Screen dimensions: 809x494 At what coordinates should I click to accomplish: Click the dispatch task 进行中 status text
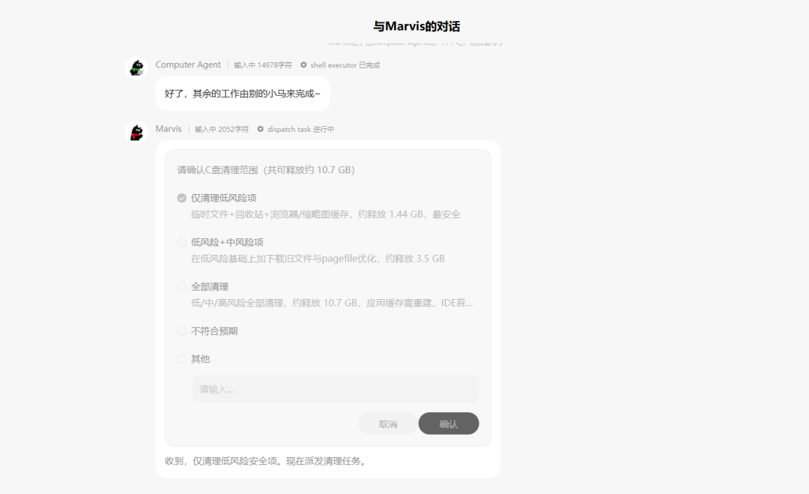pyautogui.click(x=300, y=129)
